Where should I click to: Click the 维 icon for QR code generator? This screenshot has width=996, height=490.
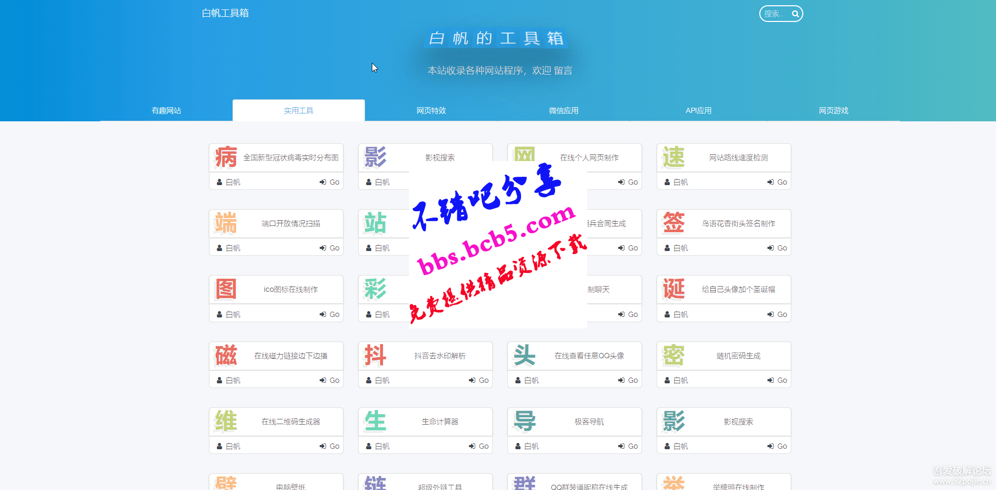pos(226,421)
